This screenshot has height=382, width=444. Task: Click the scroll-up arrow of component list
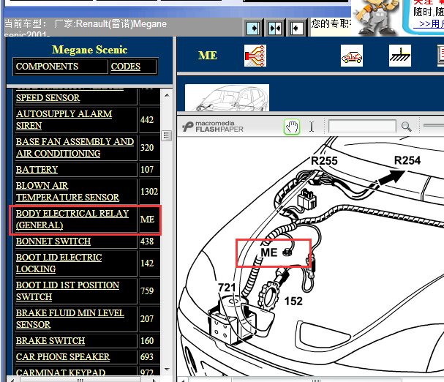click(167, 95)
